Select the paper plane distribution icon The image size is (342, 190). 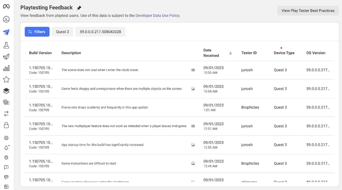6,32
